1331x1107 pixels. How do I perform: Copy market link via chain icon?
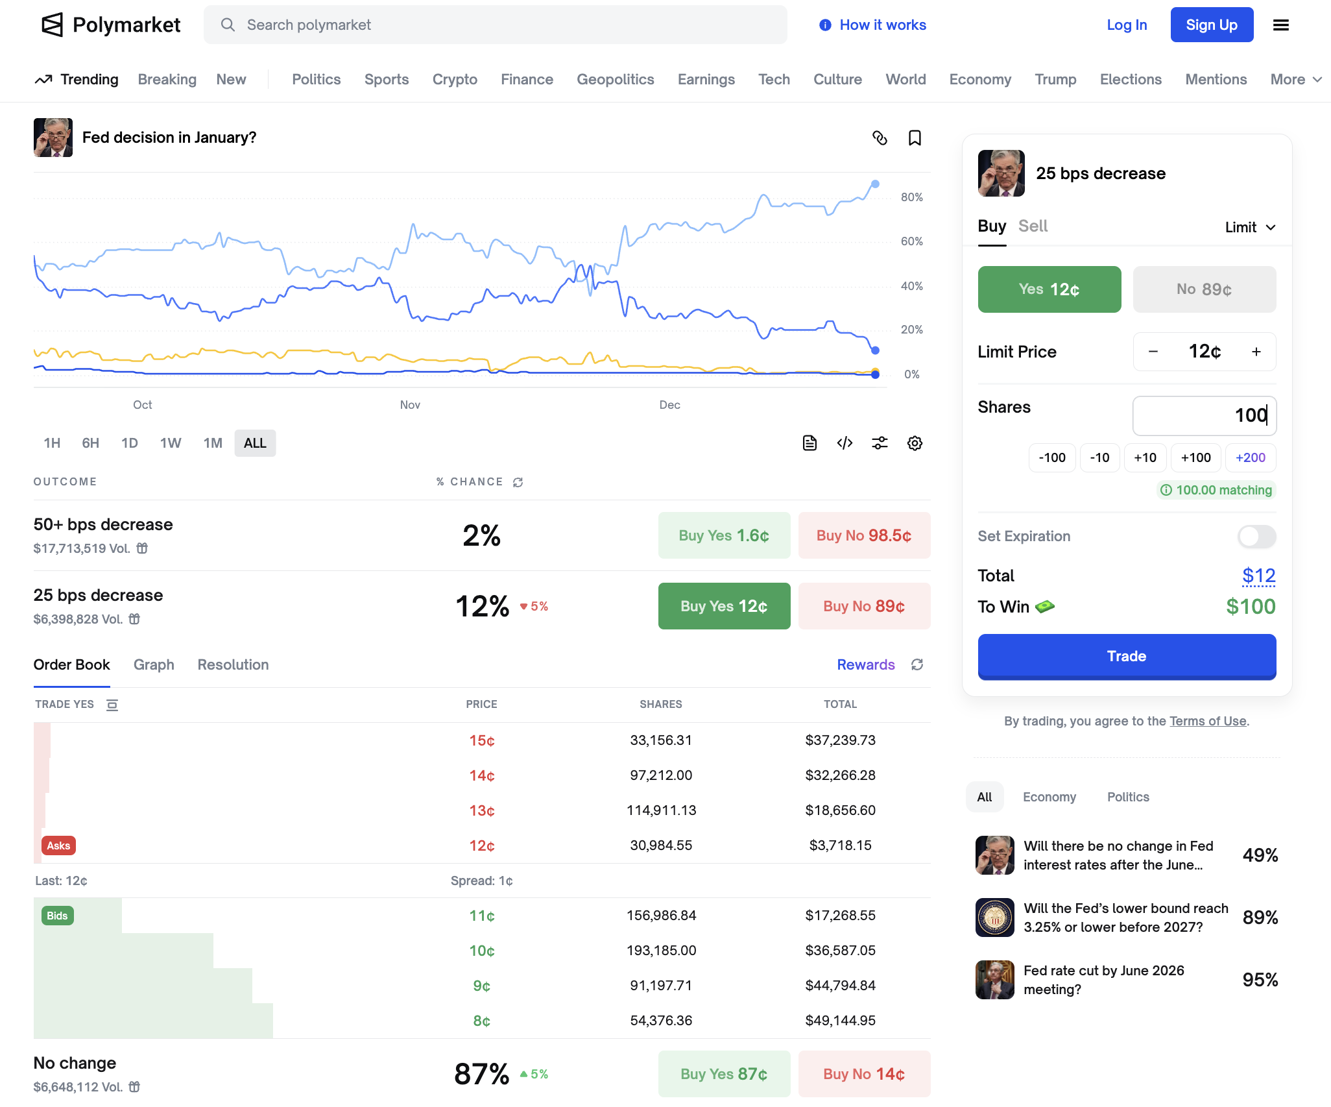(880, 138)
